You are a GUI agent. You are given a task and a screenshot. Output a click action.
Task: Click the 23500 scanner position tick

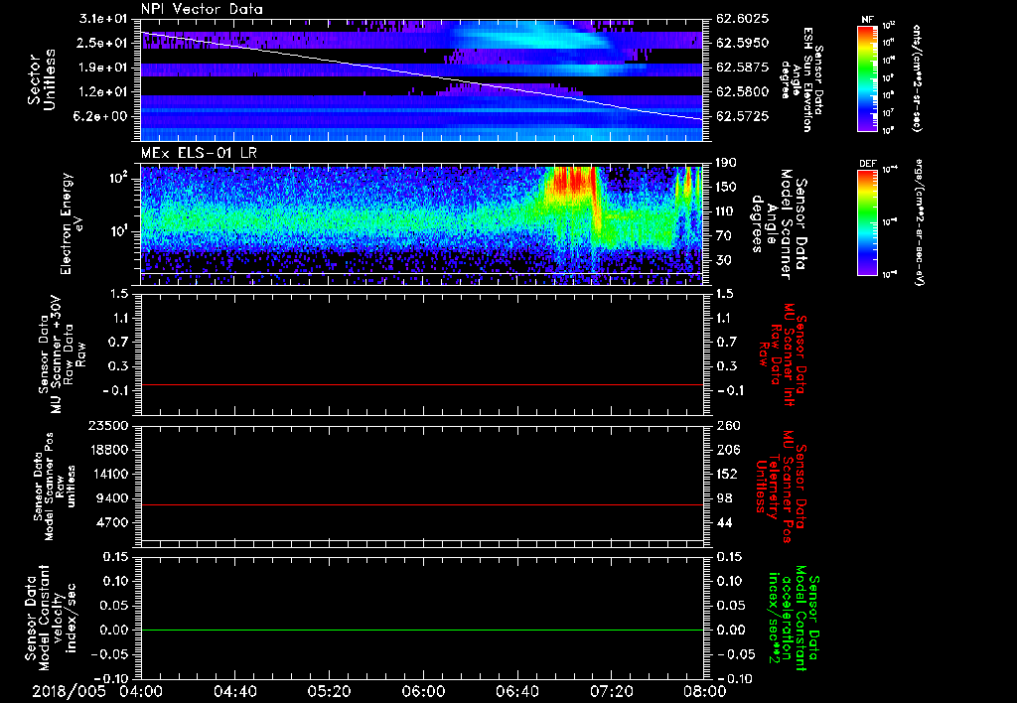[x=110, y=425]
